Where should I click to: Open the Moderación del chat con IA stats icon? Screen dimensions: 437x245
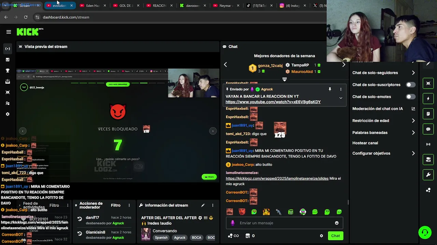click(x=413, y=109)
